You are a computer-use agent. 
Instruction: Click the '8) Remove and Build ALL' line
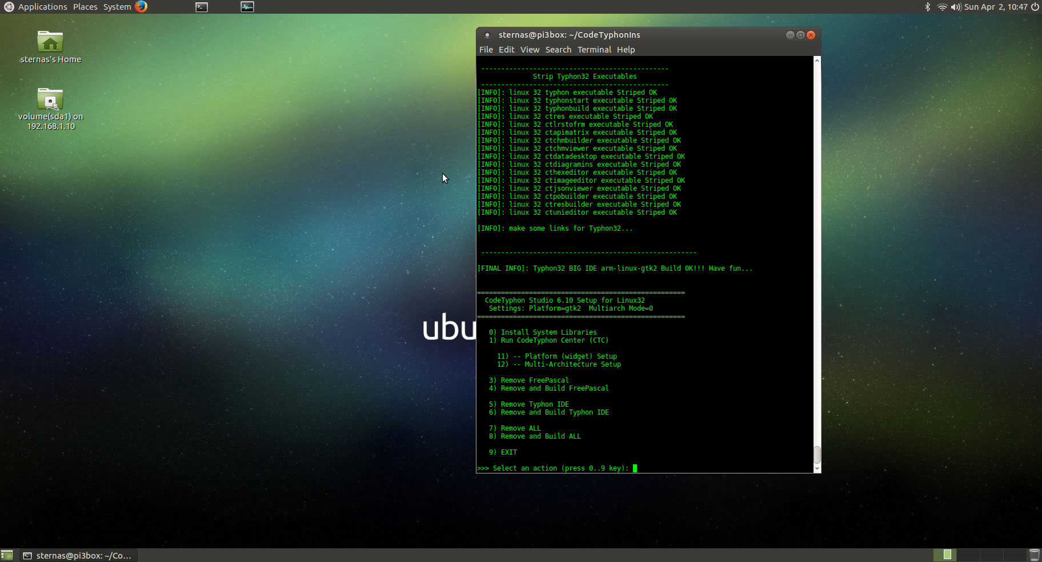tap(535, 436)
